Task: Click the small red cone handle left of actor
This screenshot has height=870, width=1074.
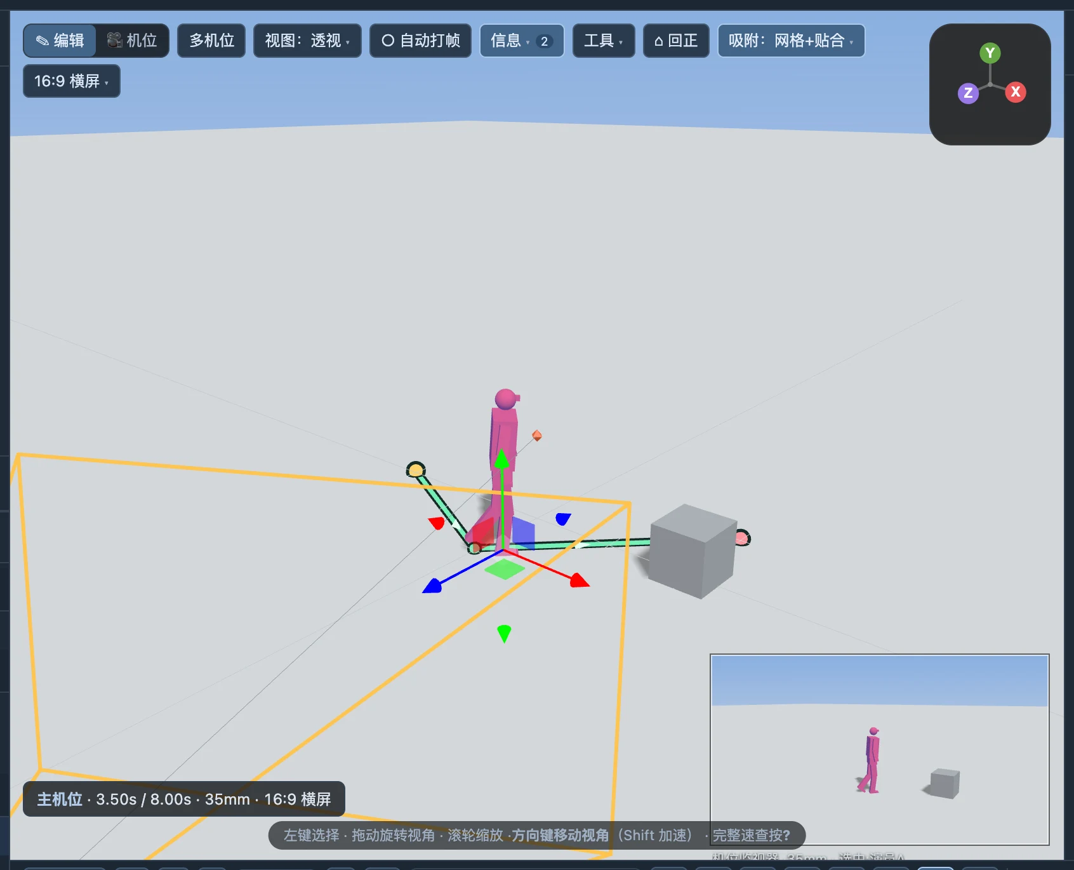Action: pos(437,523)
